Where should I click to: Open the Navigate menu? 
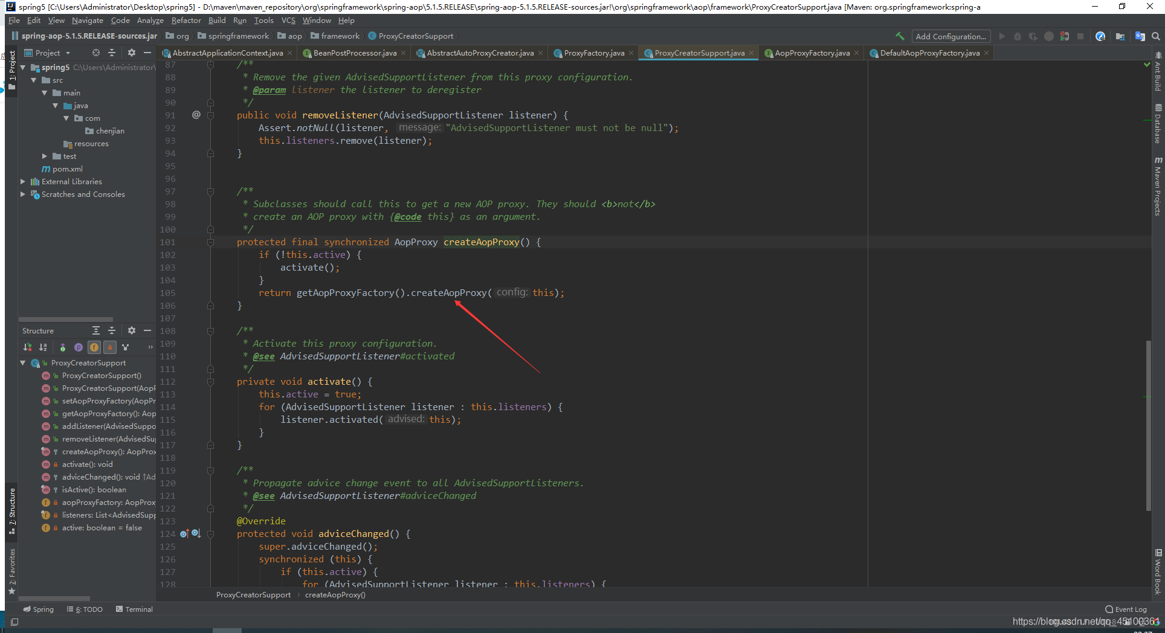tap(88, 21)
